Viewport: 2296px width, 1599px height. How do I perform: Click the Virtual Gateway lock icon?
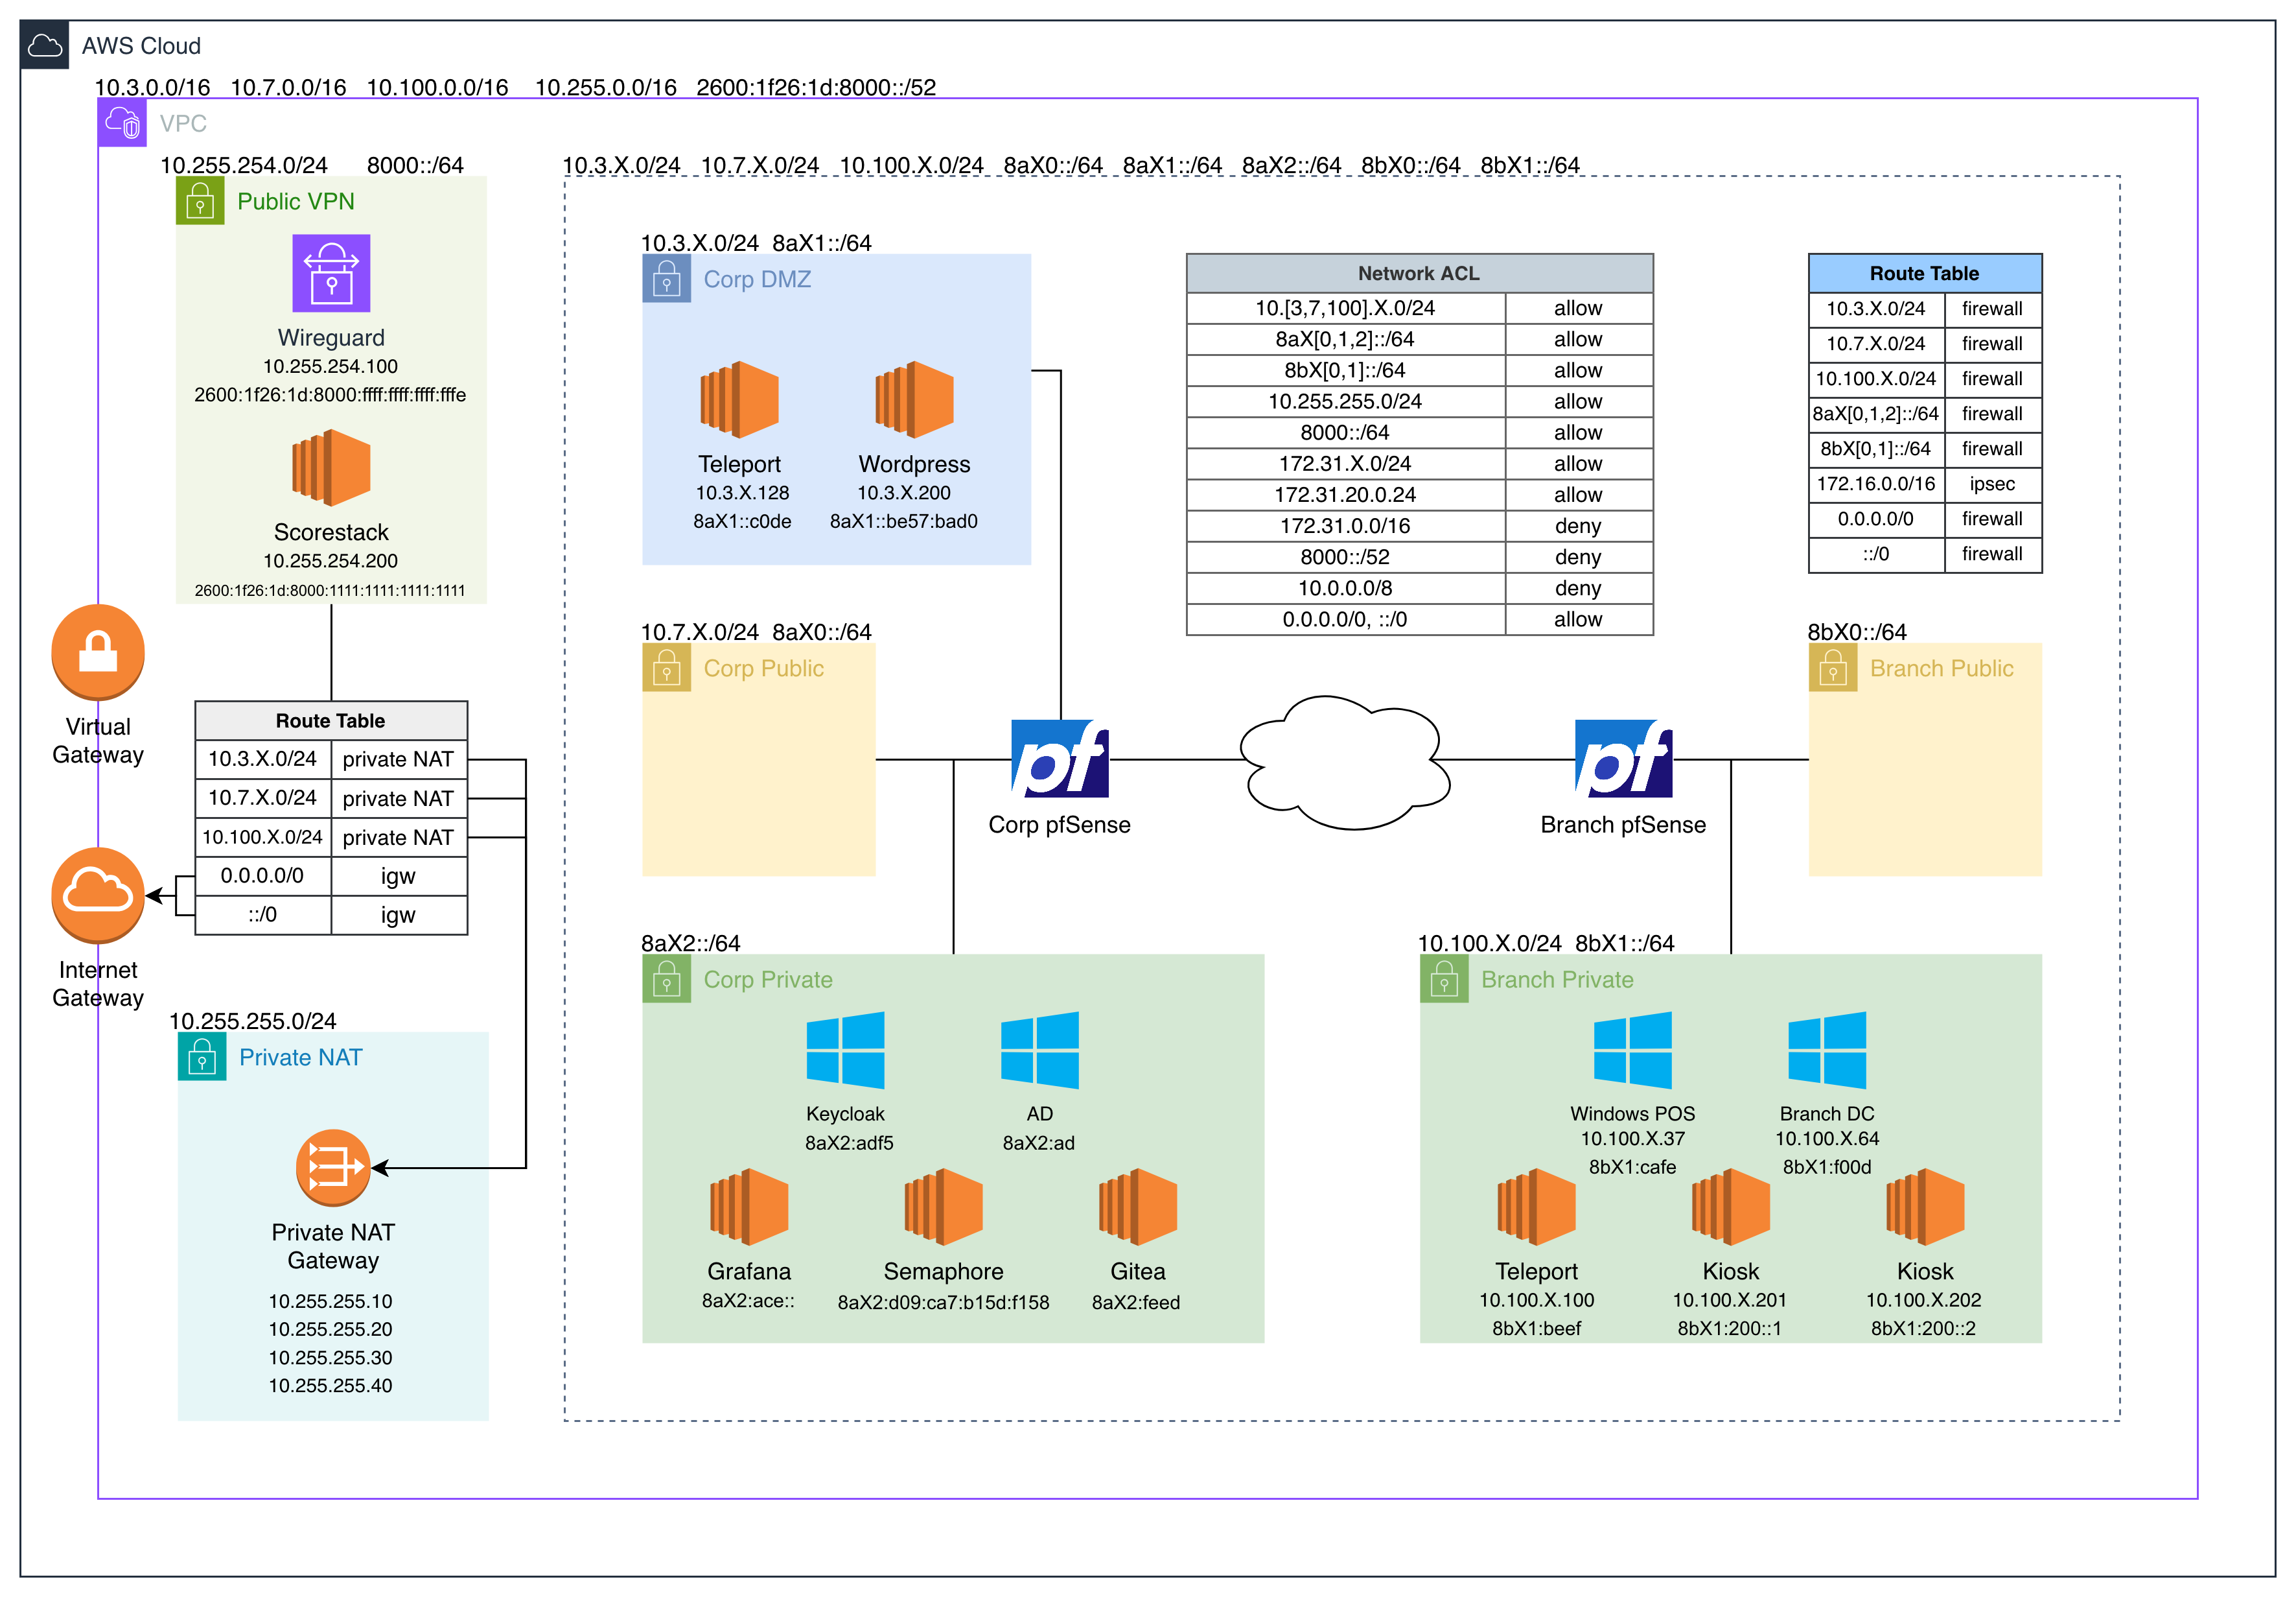click(98, 652)
